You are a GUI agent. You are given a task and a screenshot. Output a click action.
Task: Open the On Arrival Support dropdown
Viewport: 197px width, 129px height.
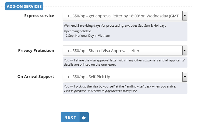pyautogui.click(x=123, y=77)
